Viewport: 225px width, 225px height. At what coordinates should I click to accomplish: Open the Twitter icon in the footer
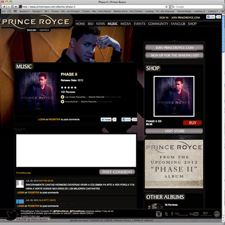click(166, 214)
